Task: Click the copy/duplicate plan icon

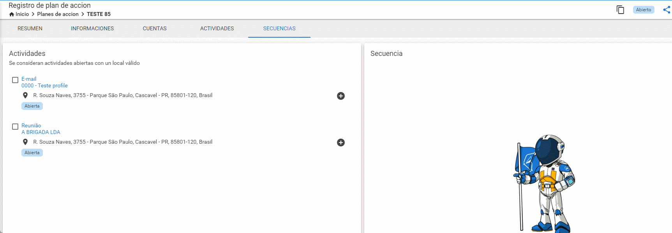Action: click(x=620, y=10)
